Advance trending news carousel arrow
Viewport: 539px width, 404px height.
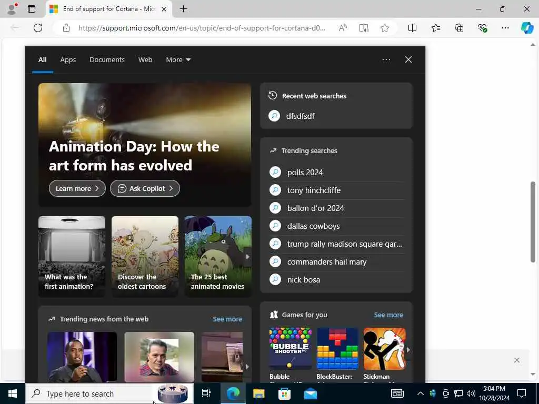point(247,367)
